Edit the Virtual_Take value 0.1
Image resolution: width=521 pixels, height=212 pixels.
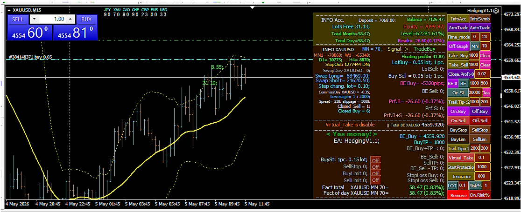click(x=483, y=158)
